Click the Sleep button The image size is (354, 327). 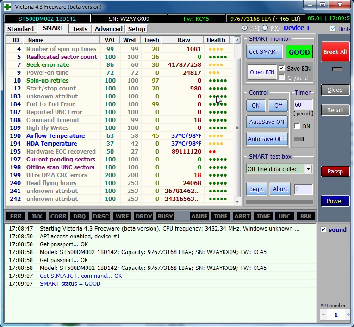(x=335, y=90)
